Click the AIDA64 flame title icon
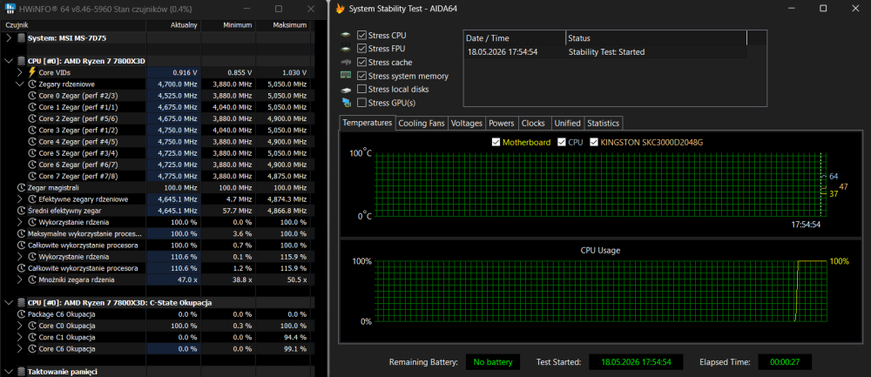871x377 pixels. click(340, 9)
